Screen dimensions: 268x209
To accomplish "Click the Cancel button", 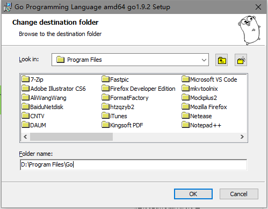I will 239,194.
